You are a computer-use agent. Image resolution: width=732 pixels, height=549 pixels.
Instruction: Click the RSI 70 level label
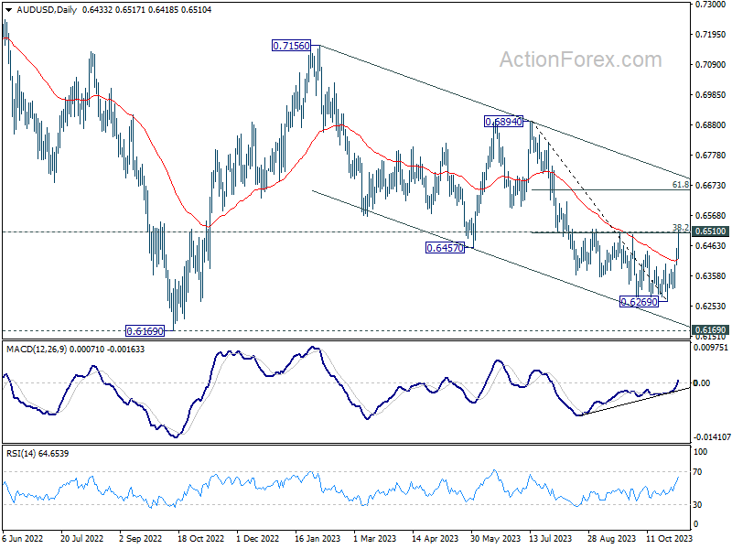pyautogui.click(x=697, y=472)
